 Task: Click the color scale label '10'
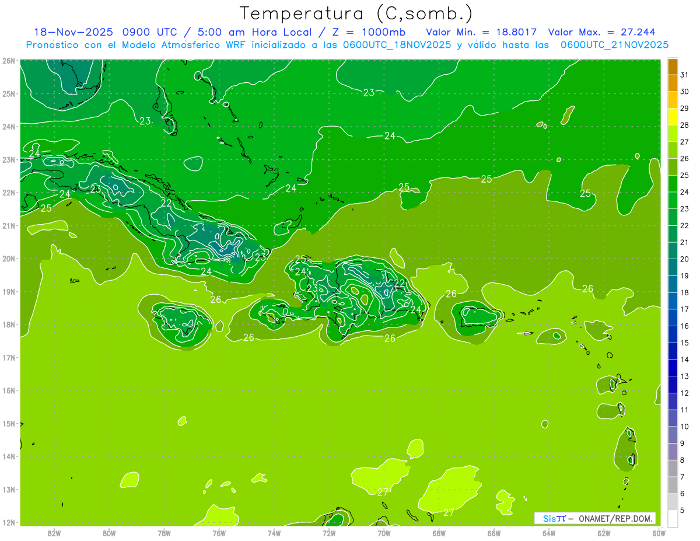click(685, 427)
